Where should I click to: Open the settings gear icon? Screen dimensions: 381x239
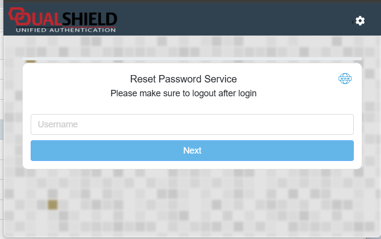pos(360,21)
